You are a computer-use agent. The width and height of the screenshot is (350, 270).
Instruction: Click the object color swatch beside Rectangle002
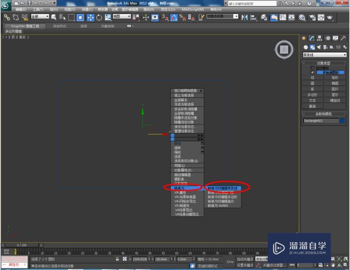click(342, 121)
